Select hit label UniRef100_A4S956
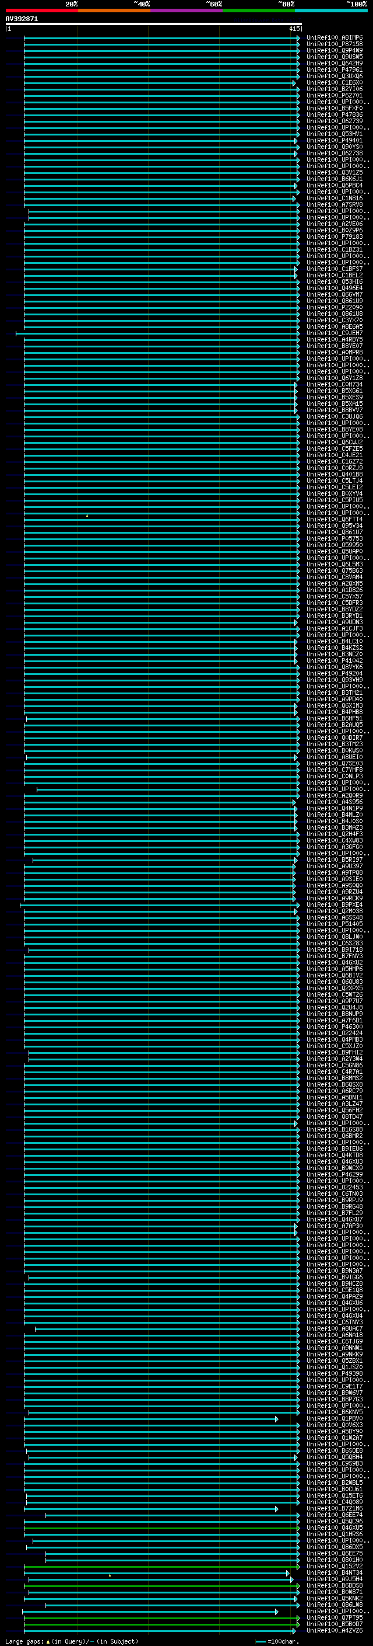The height and width of the screenshot is (1646, 373). pyautogui.click(x=335, y=802)
